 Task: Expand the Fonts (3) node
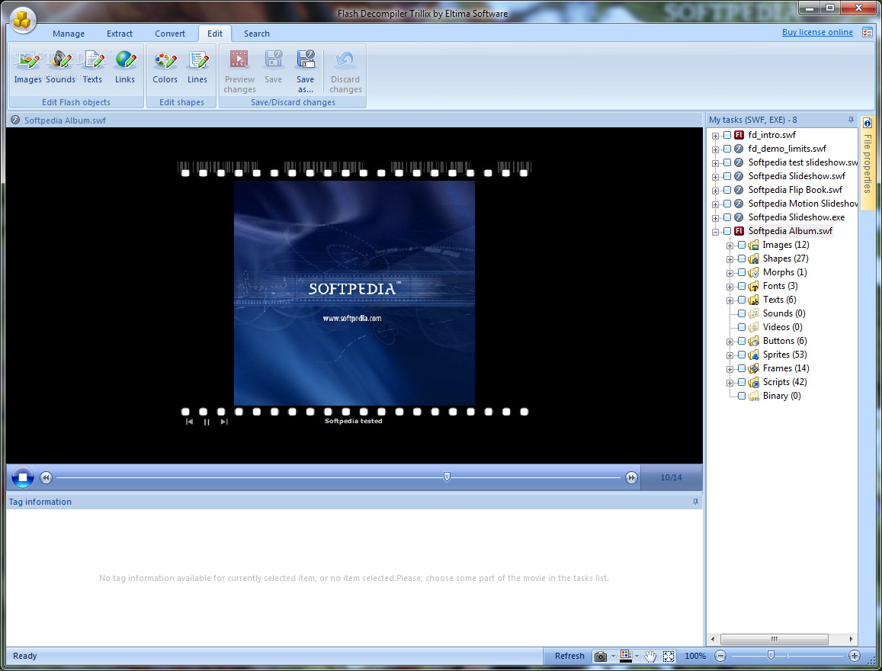click(730, 287)
